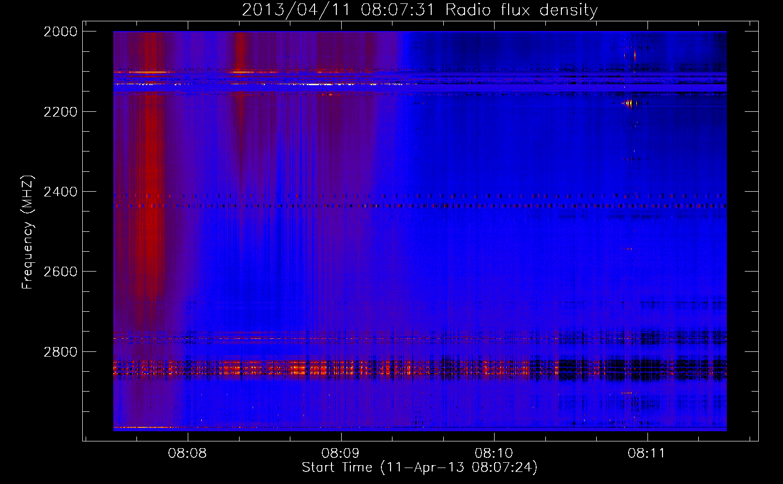Click the 08:10 time axis label
This screenshot has width=783, height=484.
(494, 454)
